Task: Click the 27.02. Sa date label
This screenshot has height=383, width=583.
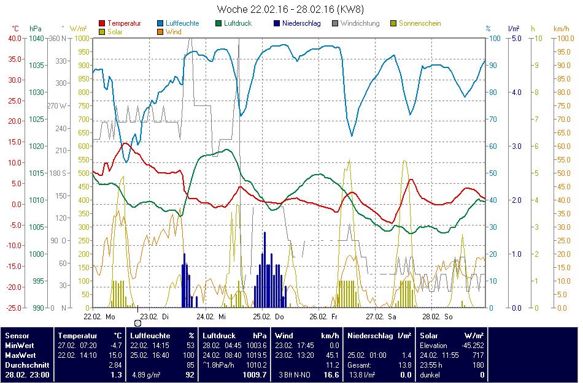Action: (x=380, y=317)
